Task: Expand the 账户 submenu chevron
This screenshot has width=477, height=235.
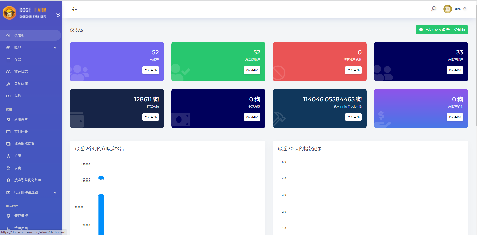Action: coord(55,48)
